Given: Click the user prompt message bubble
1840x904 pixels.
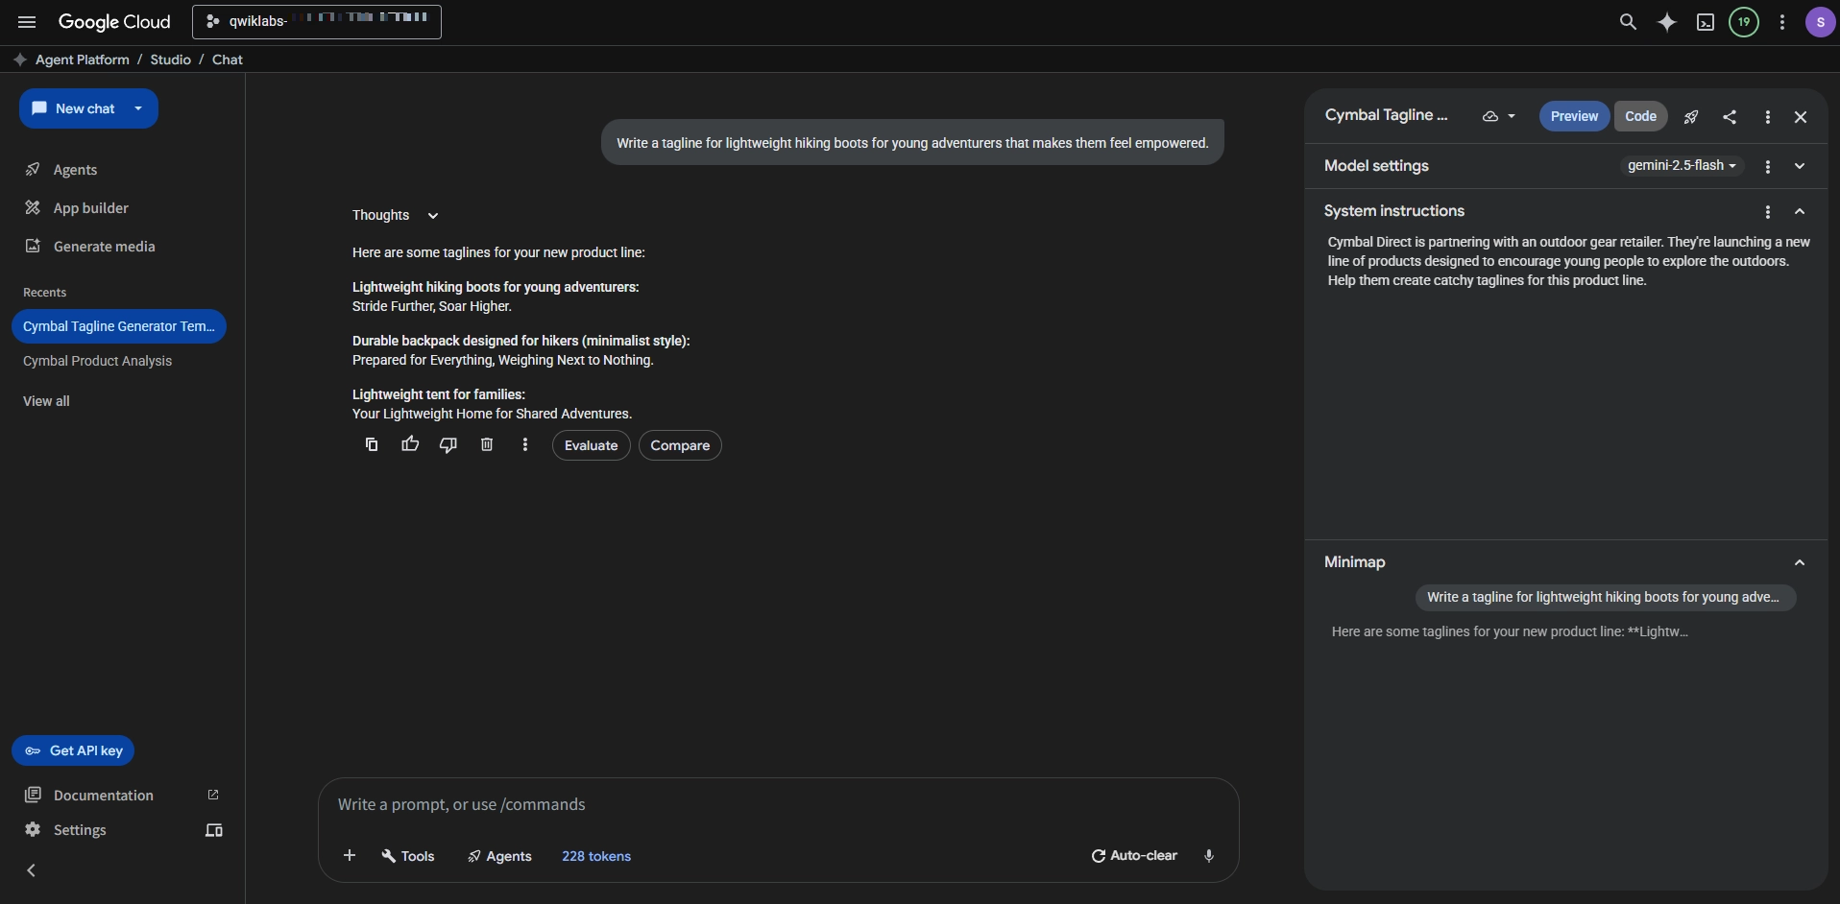Looking at the screenshot, I should tap(912, 143).
